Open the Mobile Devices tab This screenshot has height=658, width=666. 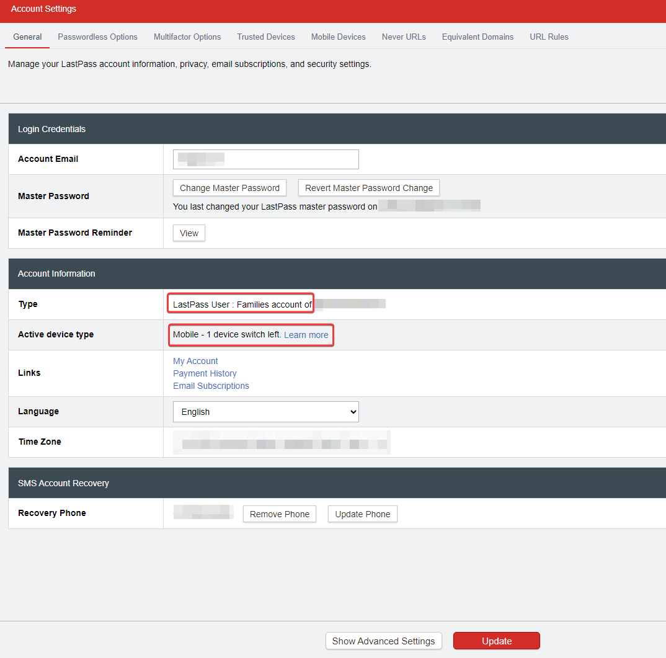coord(339,37)
